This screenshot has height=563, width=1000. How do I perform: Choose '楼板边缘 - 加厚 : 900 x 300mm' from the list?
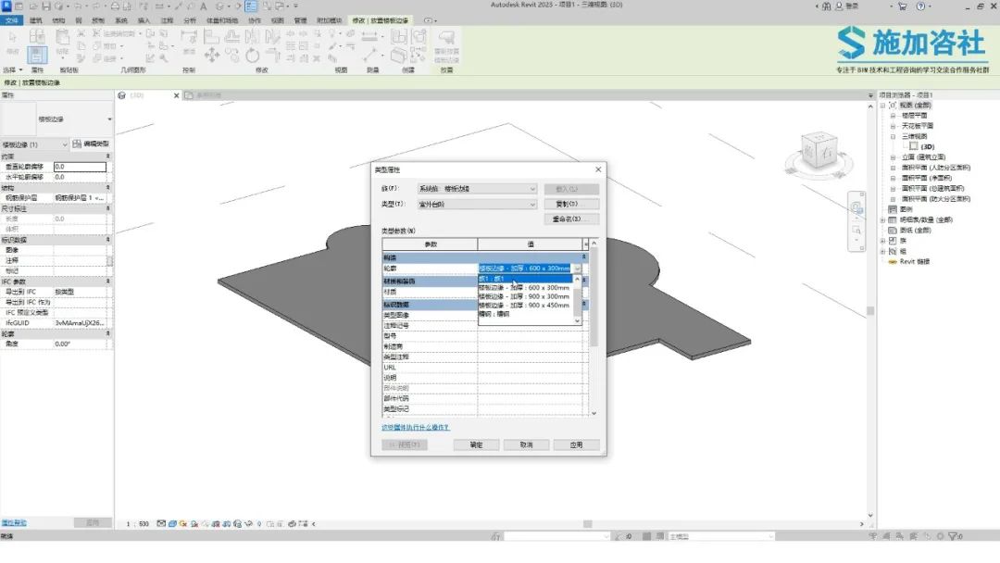coord(523,296)
